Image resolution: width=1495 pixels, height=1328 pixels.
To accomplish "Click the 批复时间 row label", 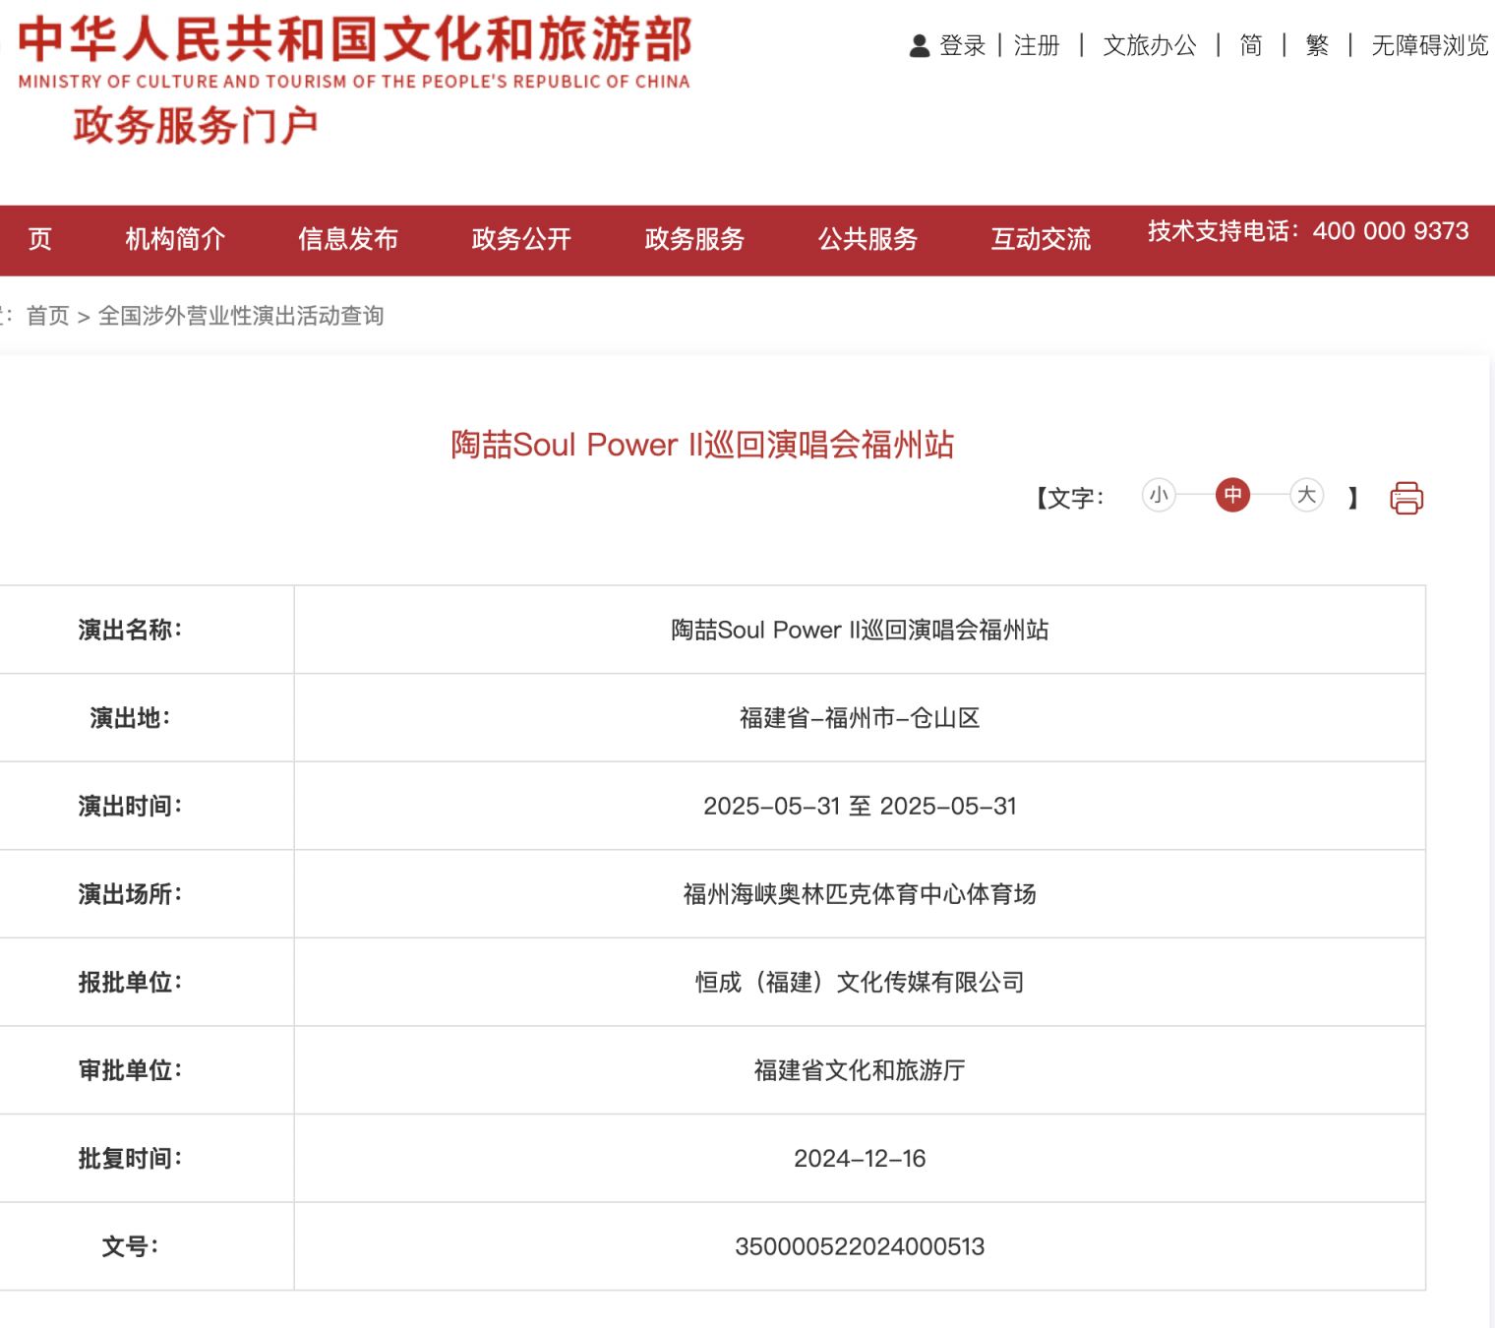I will coord(130,1159).
